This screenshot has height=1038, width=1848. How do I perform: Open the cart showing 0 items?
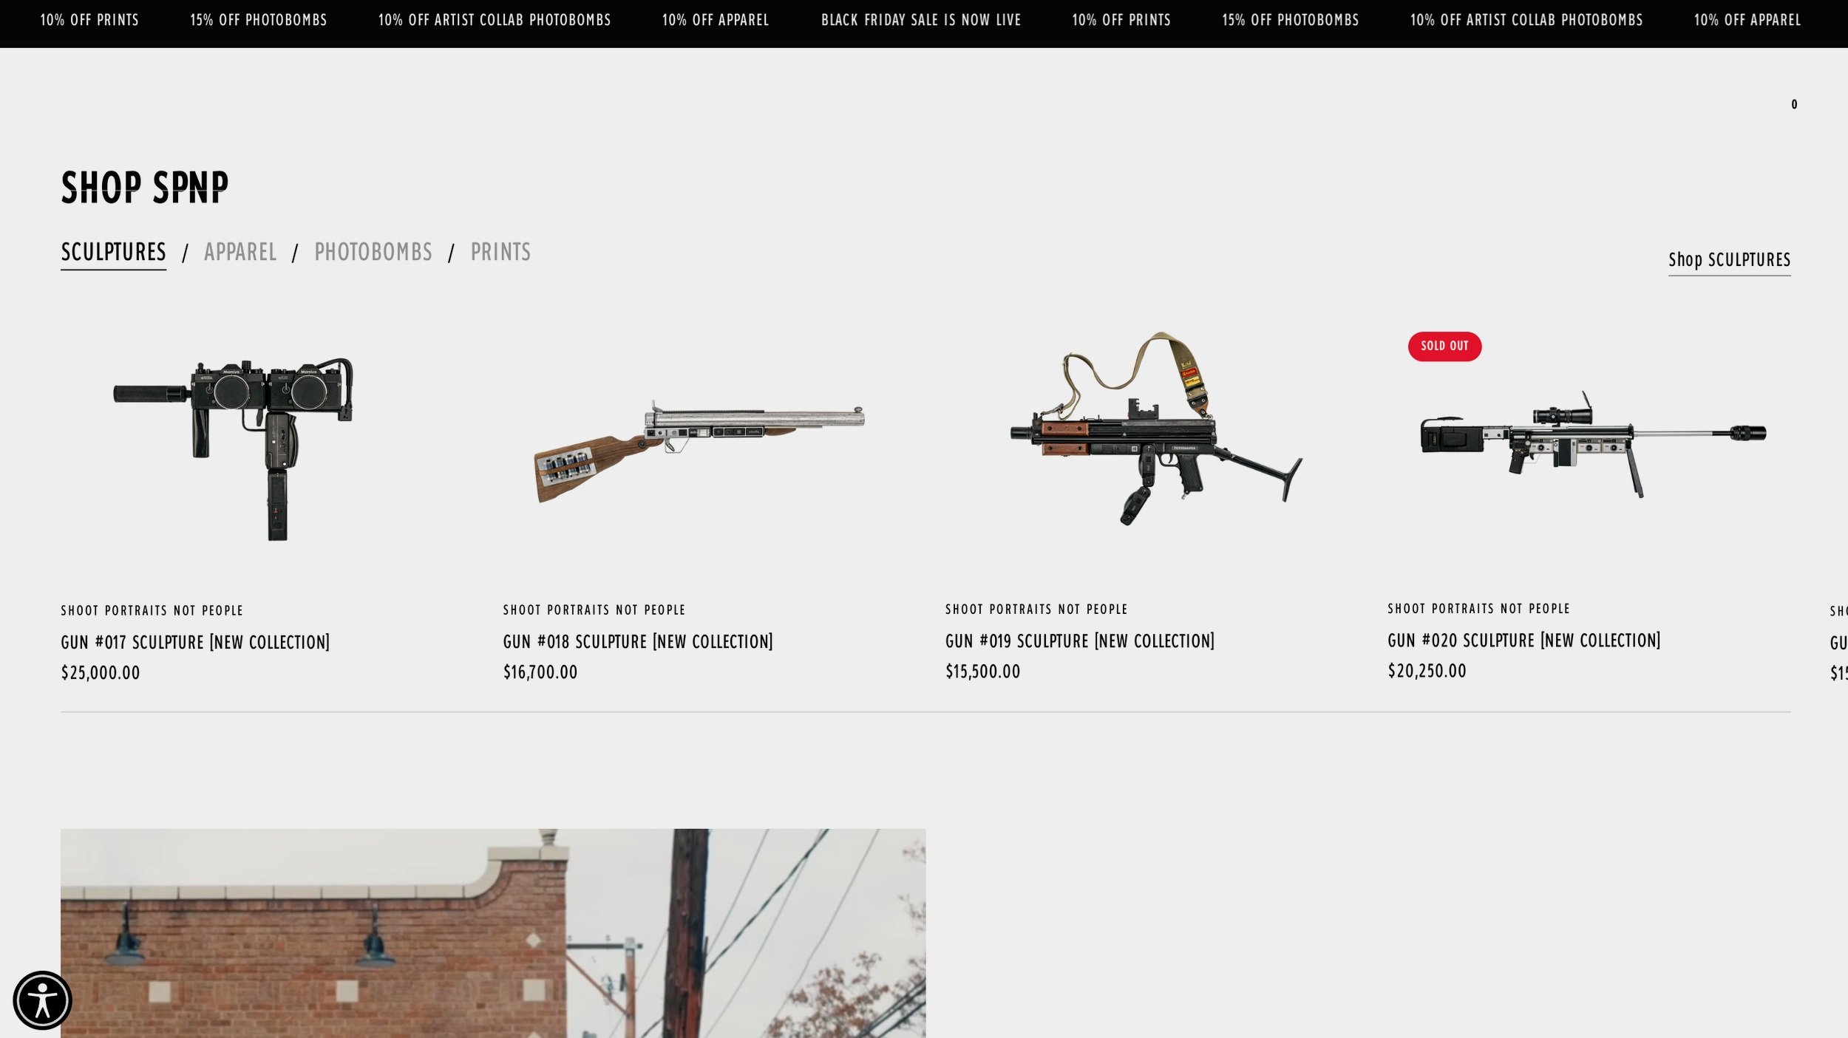pos(1794,104)
